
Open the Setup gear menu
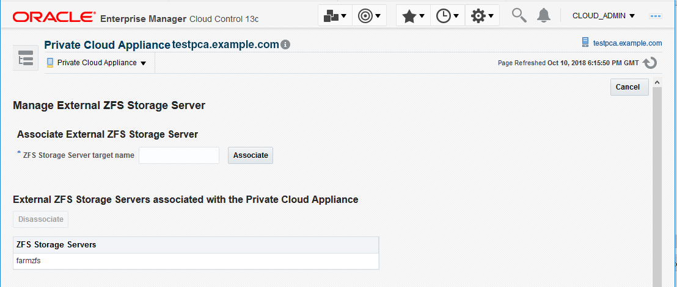pyautogui.click(x=482, y=16)
